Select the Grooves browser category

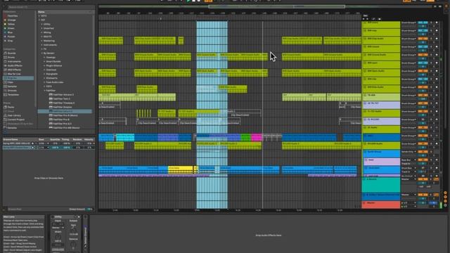pyautogui.click(x=12, y=91)
